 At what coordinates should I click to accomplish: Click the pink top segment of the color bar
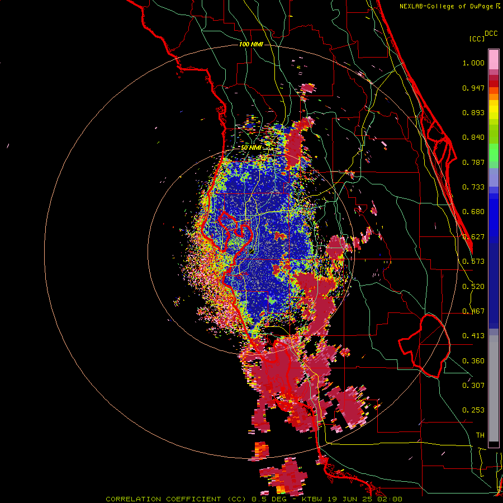pos(493,59)
